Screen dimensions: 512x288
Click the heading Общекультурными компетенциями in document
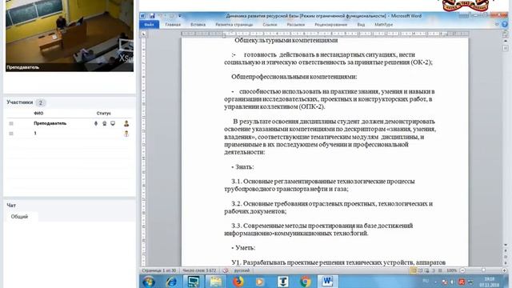click(x=286, y=41)
